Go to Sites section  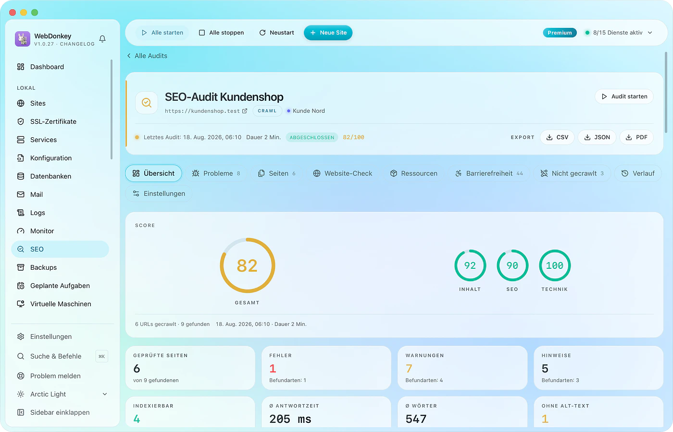[x=60, y=103]
